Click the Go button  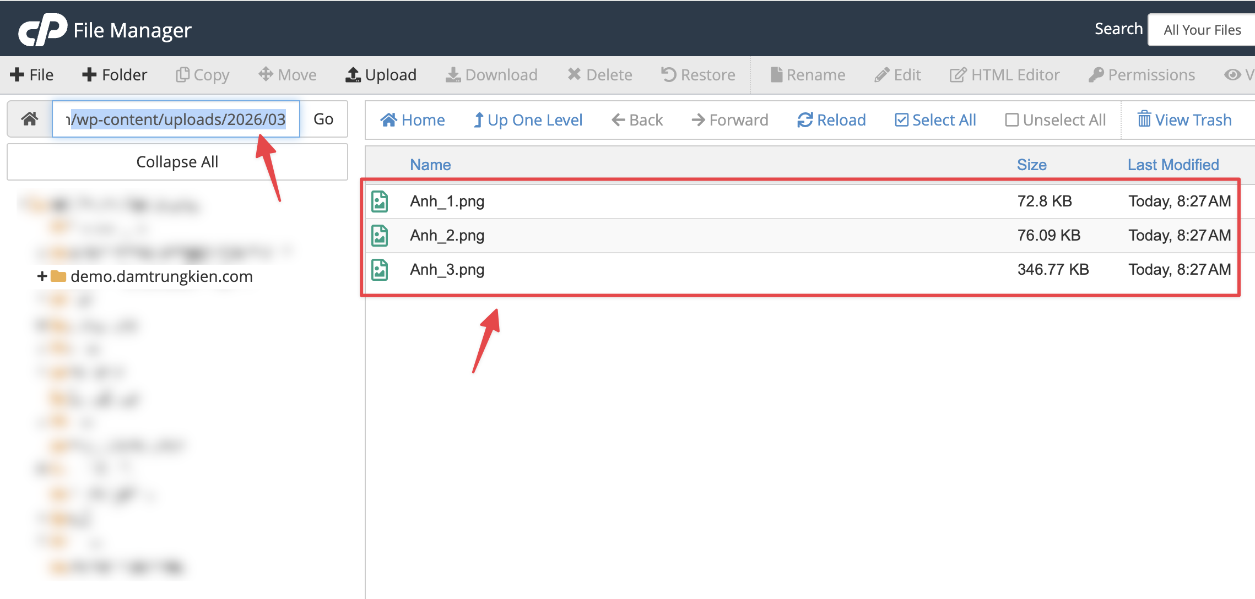[323, 119]
